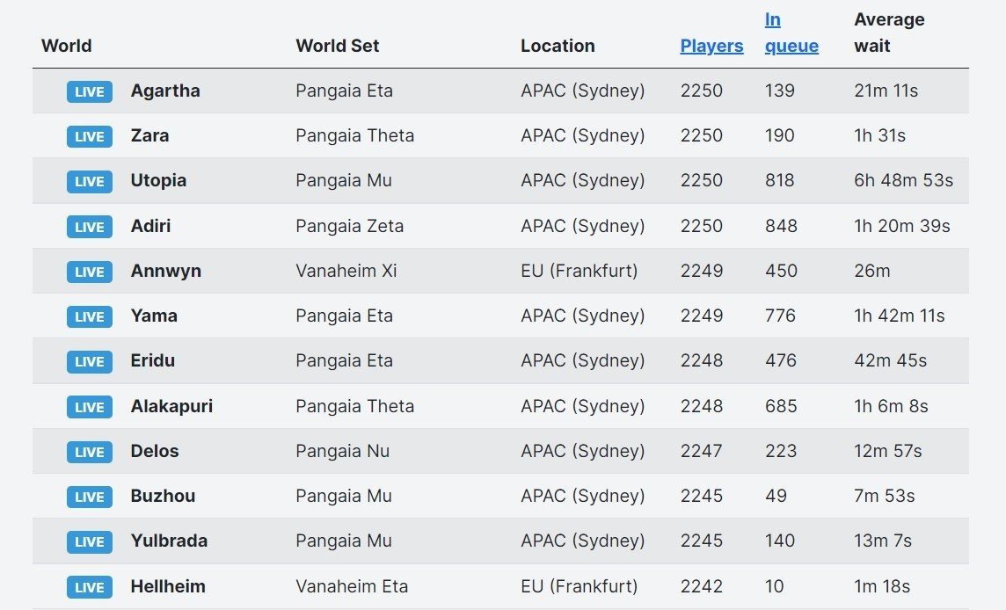The image size is (1006, 610).
Task: Select the Agartha world name
Action: [x=165, y=91]
